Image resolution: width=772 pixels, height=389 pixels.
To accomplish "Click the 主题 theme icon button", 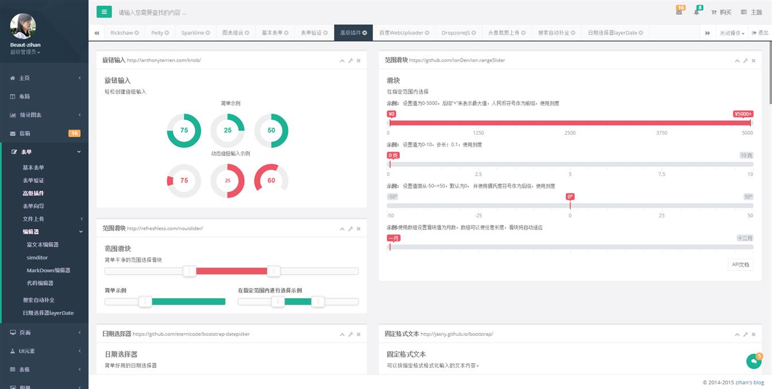I will (x=751, y=12).
